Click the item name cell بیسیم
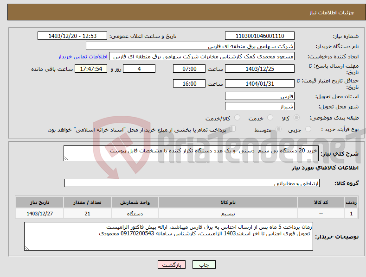Viewport: 366px width, 277px height. click(228, 214)
